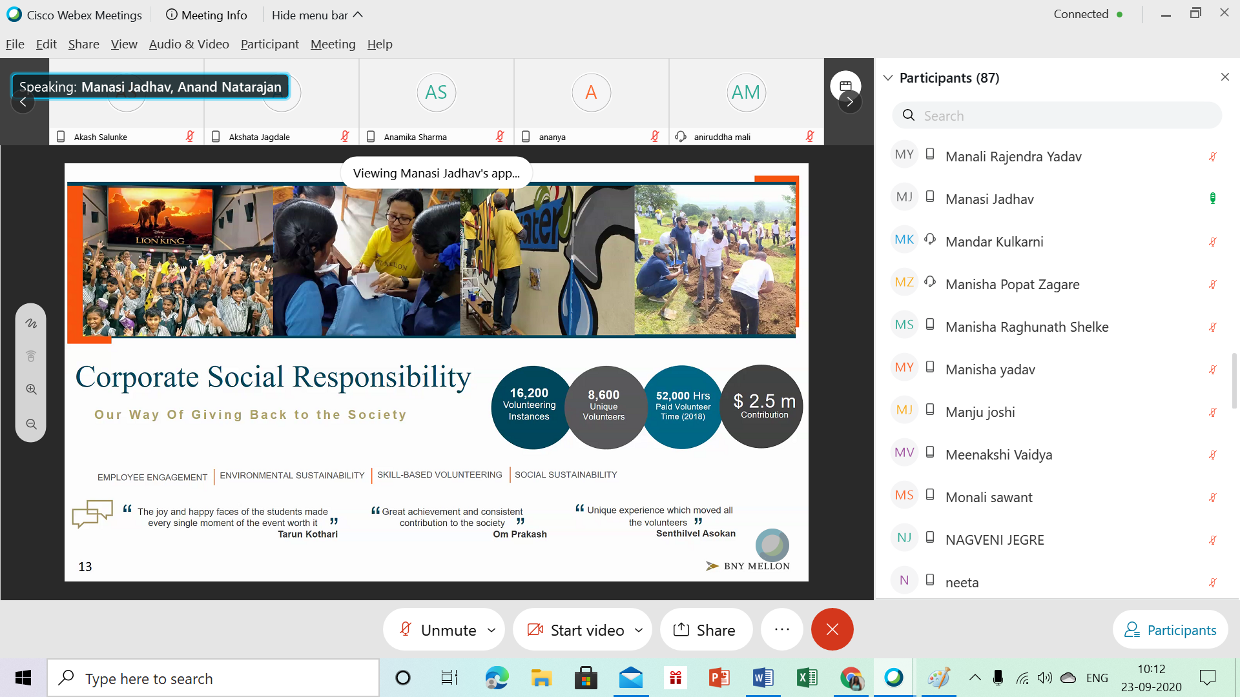Click the remote control icon in the left toolbar
Viewport: 1240px width, 697px height.
31,356
